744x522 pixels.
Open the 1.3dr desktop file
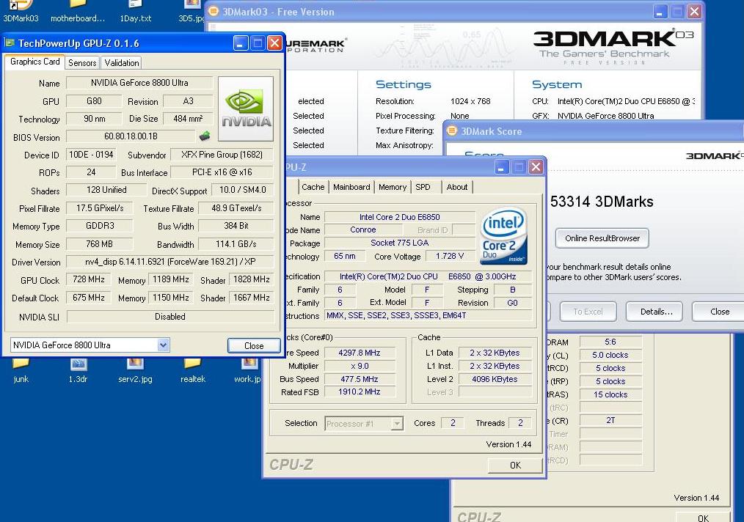(x=79, y=371)
